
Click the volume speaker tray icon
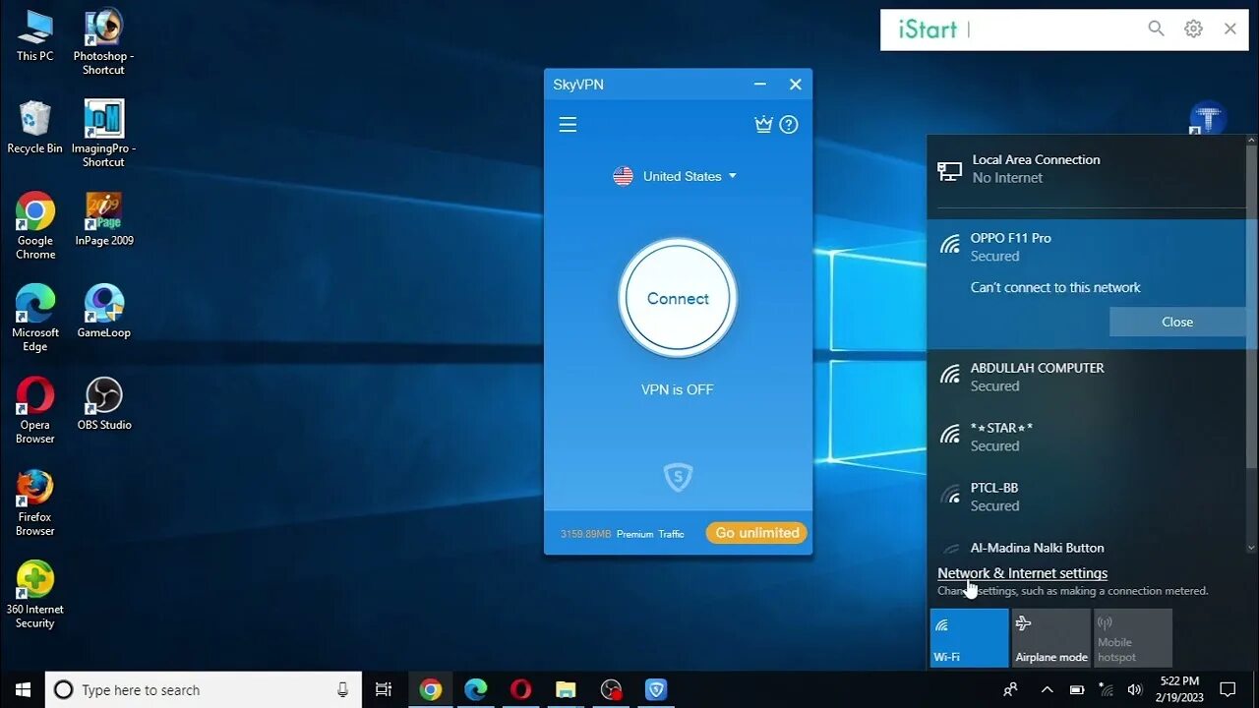pos(1134,689)
